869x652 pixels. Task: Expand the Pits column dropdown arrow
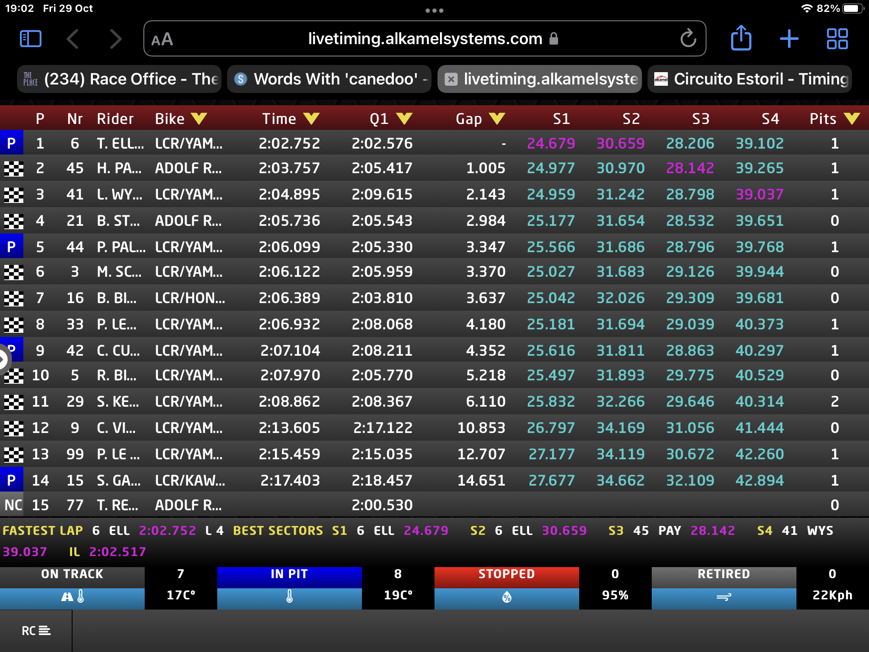[x=852, y=118]
